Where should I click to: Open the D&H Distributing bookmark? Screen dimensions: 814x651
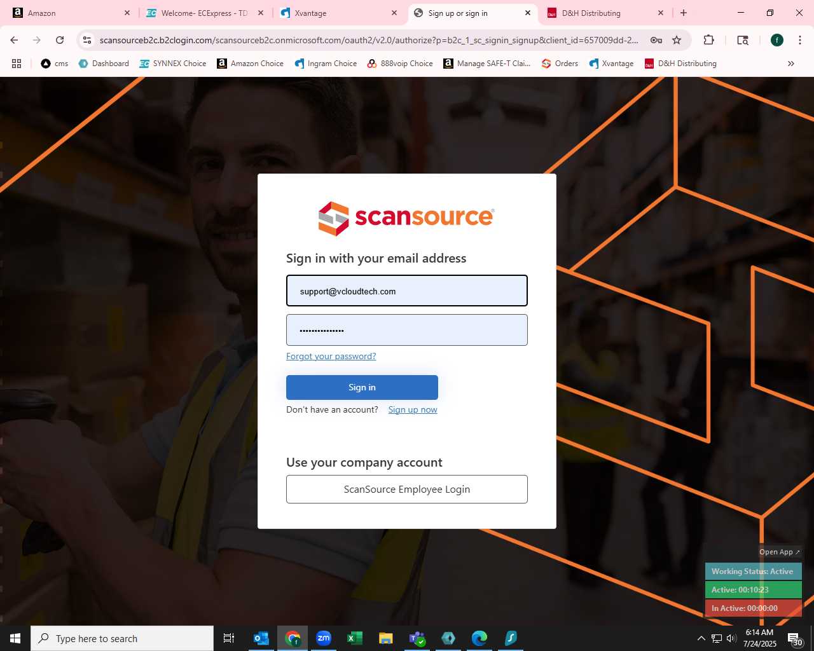pyautogui.click(x=680, y=64)
